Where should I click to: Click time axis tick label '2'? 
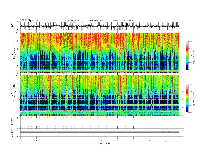[53, 141]
